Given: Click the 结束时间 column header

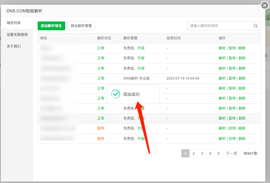Looking at the screenshot, I should (x=173, y=38).
